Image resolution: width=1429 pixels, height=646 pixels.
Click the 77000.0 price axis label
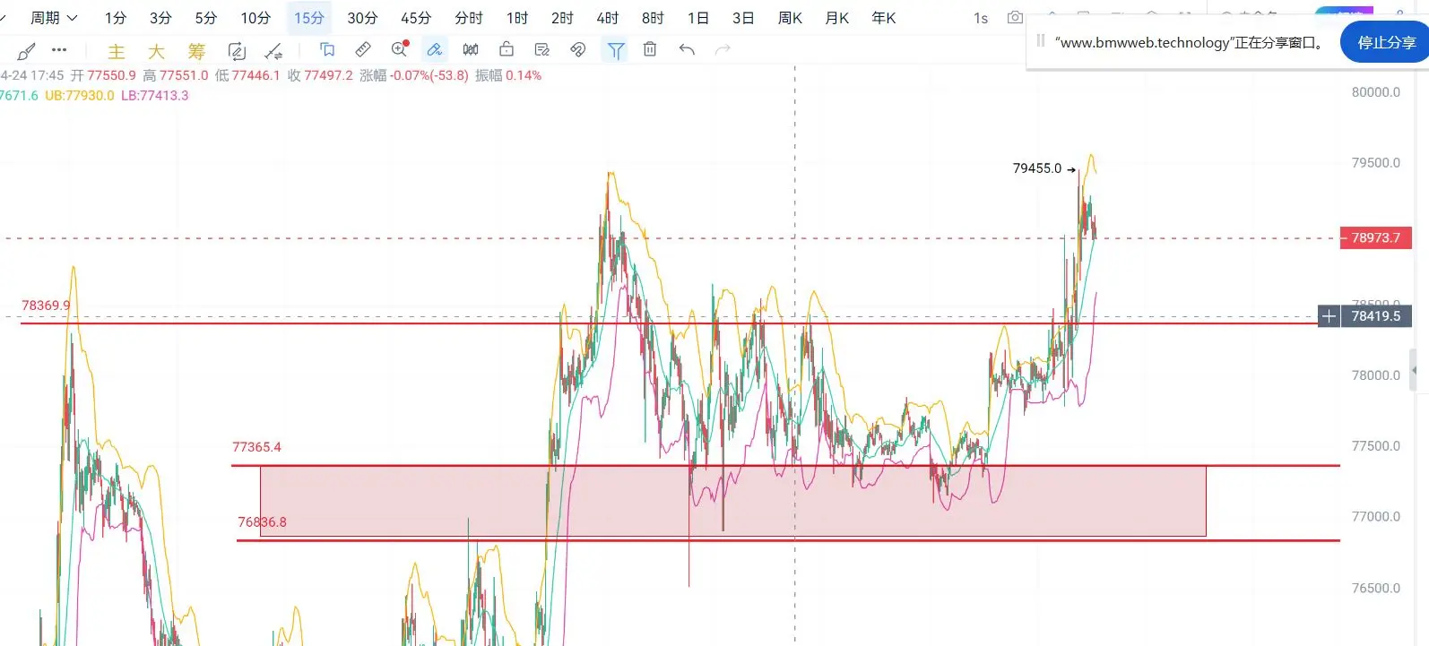[x=1376, y=517]
